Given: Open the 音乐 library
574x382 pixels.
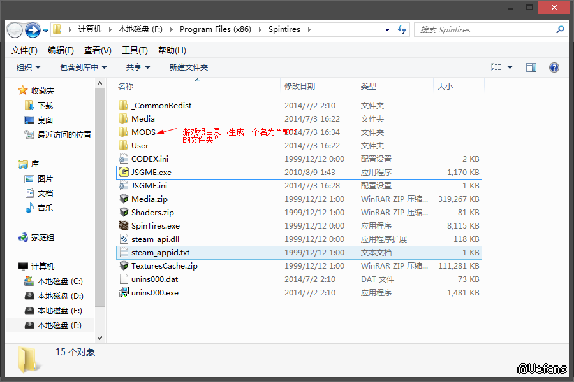Looking at the screenshot, I should pos(45,208).
